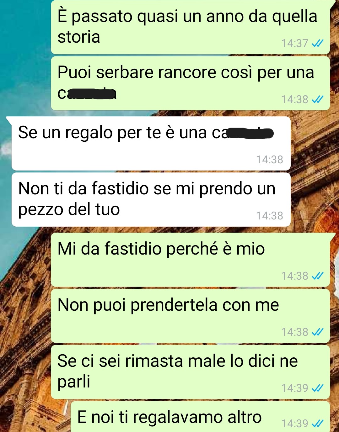Tap read ticks on 'E noi ti regalavamo altro'
339x432 pixels.
point(317,424)
